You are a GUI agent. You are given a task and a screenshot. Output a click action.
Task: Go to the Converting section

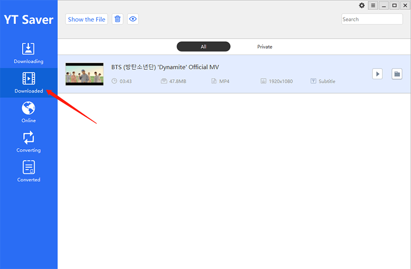click(x=29, y=142)
